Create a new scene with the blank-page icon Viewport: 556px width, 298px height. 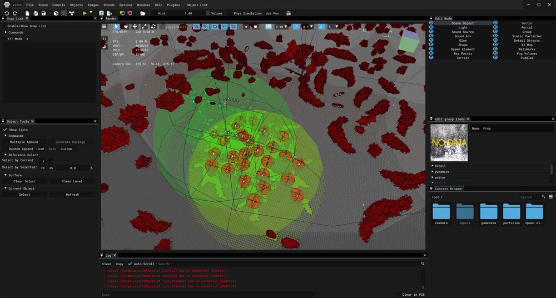tap(27, 13)
